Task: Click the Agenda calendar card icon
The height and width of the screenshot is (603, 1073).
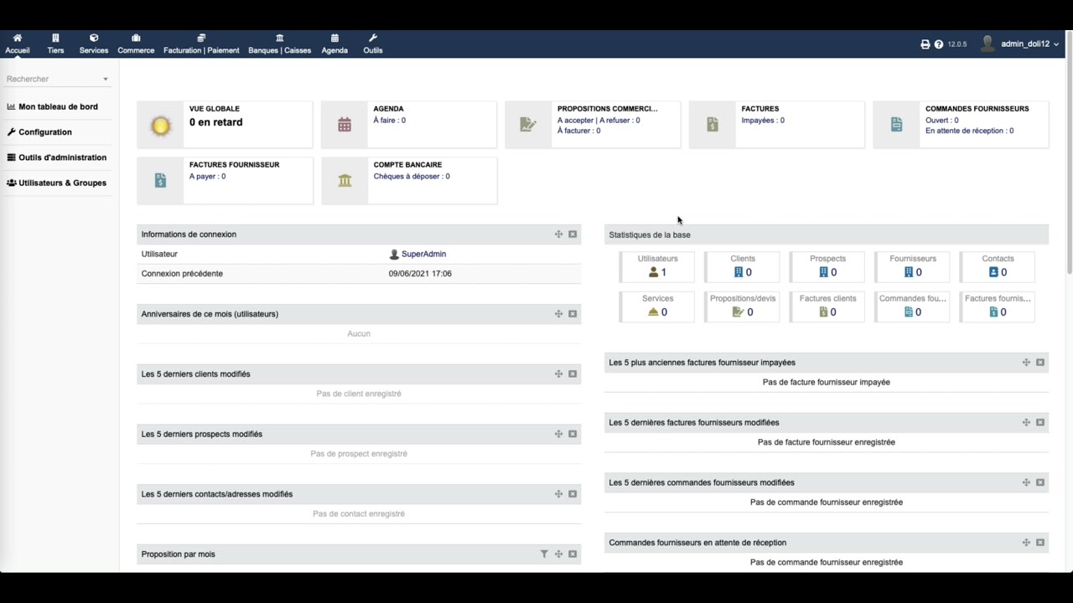Action: 345,125
